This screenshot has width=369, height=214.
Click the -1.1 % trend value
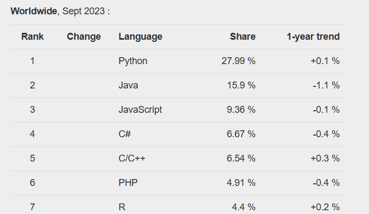[326, 85]
